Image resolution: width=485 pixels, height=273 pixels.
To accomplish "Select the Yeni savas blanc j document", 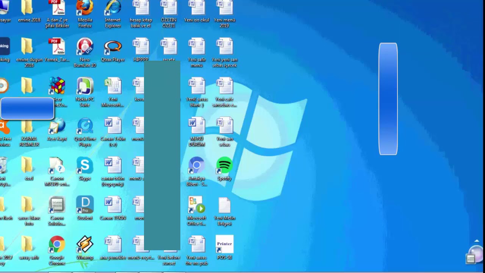I will click(x=197, y=93).
